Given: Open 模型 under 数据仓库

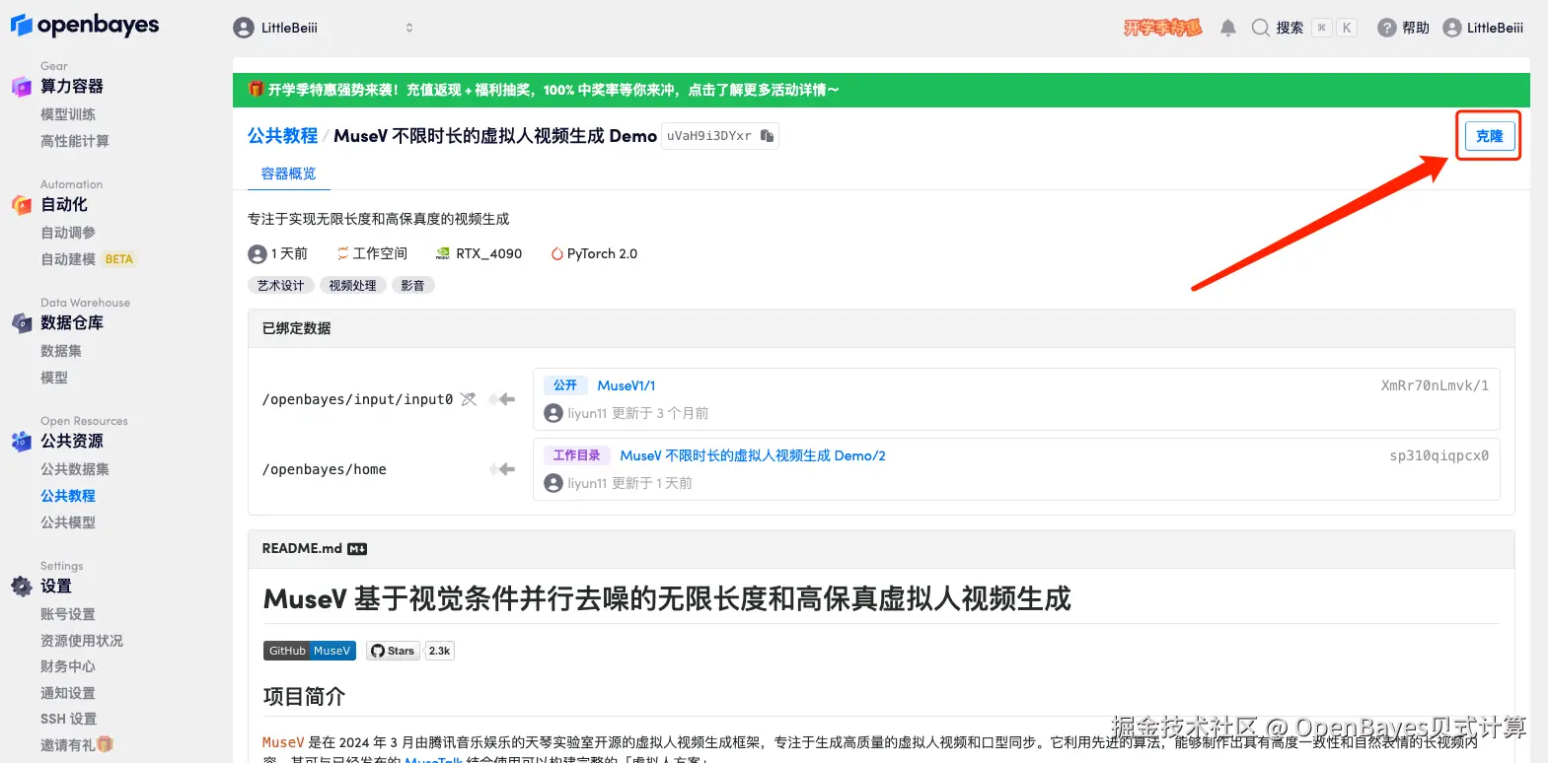Looking at the screenshot, I should coord(54,378).
